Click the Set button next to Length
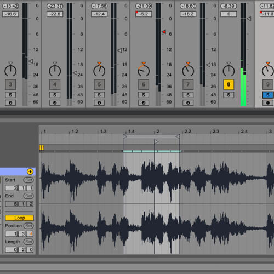This screenshot has height=274, width=274. click(x=28, y=242)
